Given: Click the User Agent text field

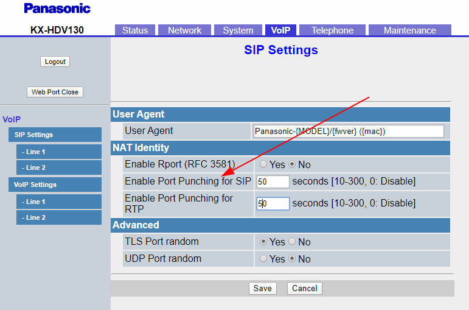Looking at the screenshot, I should [x=348, y=131].
